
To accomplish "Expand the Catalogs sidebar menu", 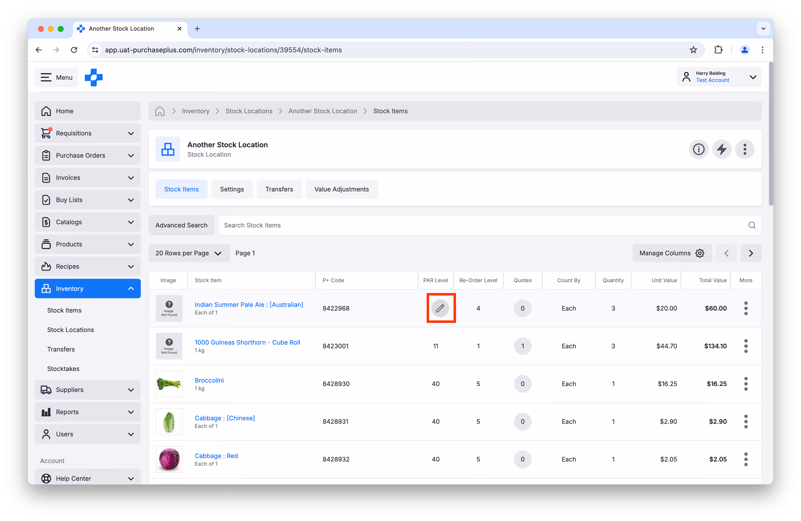I will point(87,222).
